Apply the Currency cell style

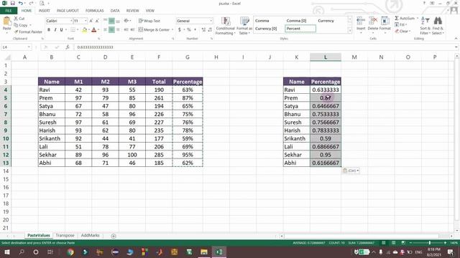point(326,21)
